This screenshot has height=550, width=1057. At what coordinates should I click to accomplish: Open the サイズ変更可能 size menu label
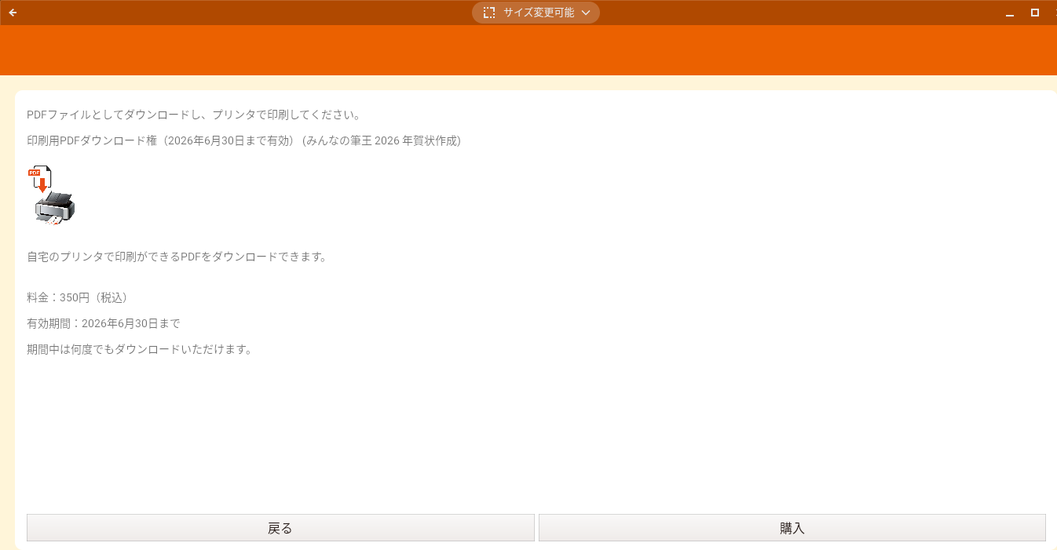[x=539, y=13]
